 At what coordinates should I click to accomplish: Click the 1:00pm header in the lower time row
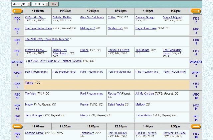click(x=148, y=126)
